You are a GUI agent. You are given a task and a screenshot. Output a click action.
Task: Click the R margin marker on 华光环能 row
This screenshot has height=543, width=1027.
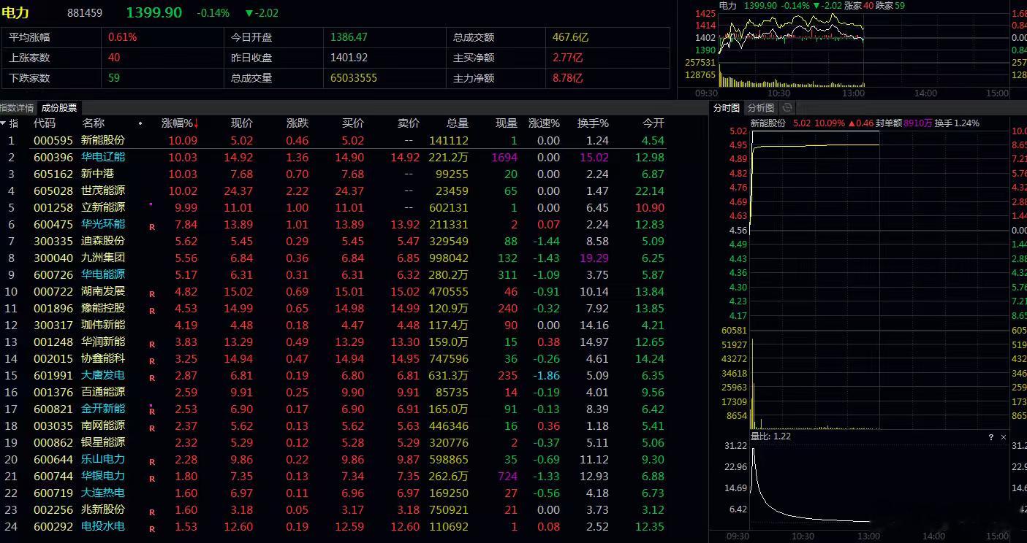(152, 227)
